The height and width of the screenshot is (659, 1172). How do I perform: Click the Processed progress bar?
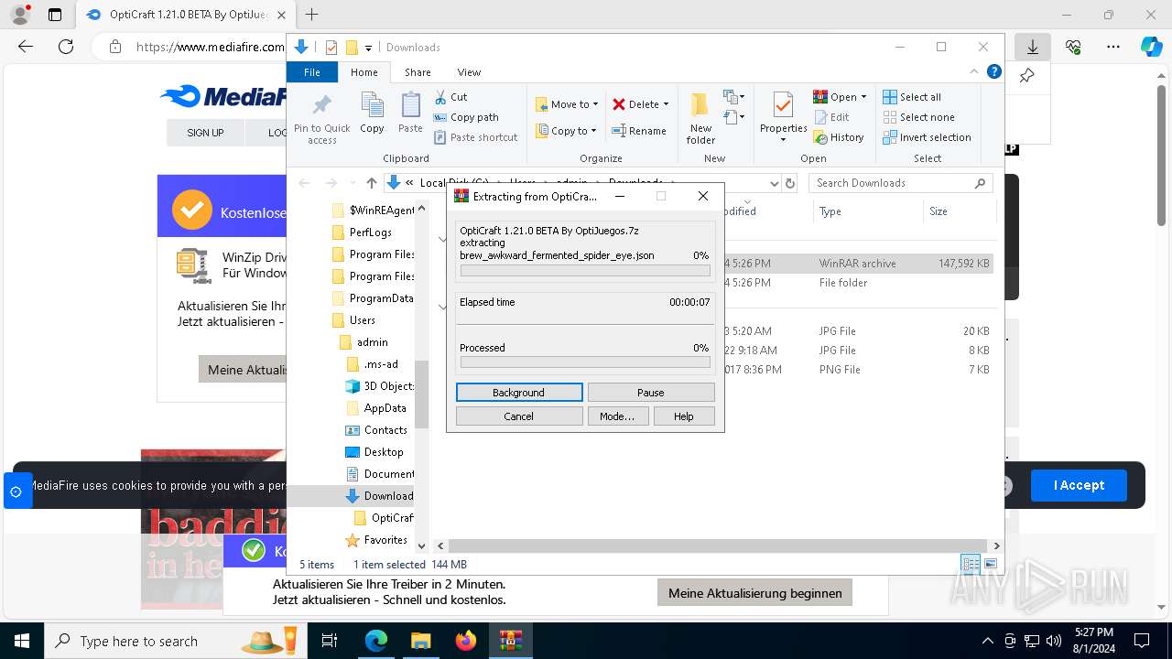pos(585,362)
